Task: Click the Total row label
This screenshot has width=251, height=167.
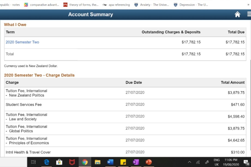Action: [10, 54]
